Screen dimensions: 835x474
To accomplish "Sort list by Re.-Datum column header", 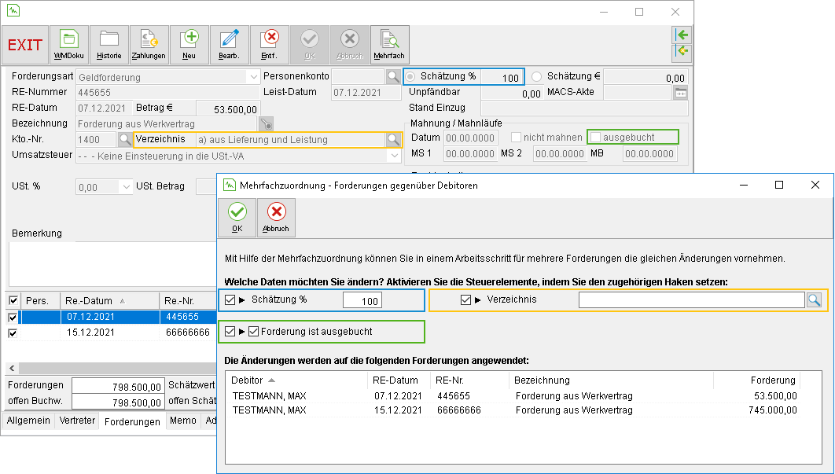I will tap(110, 301).
